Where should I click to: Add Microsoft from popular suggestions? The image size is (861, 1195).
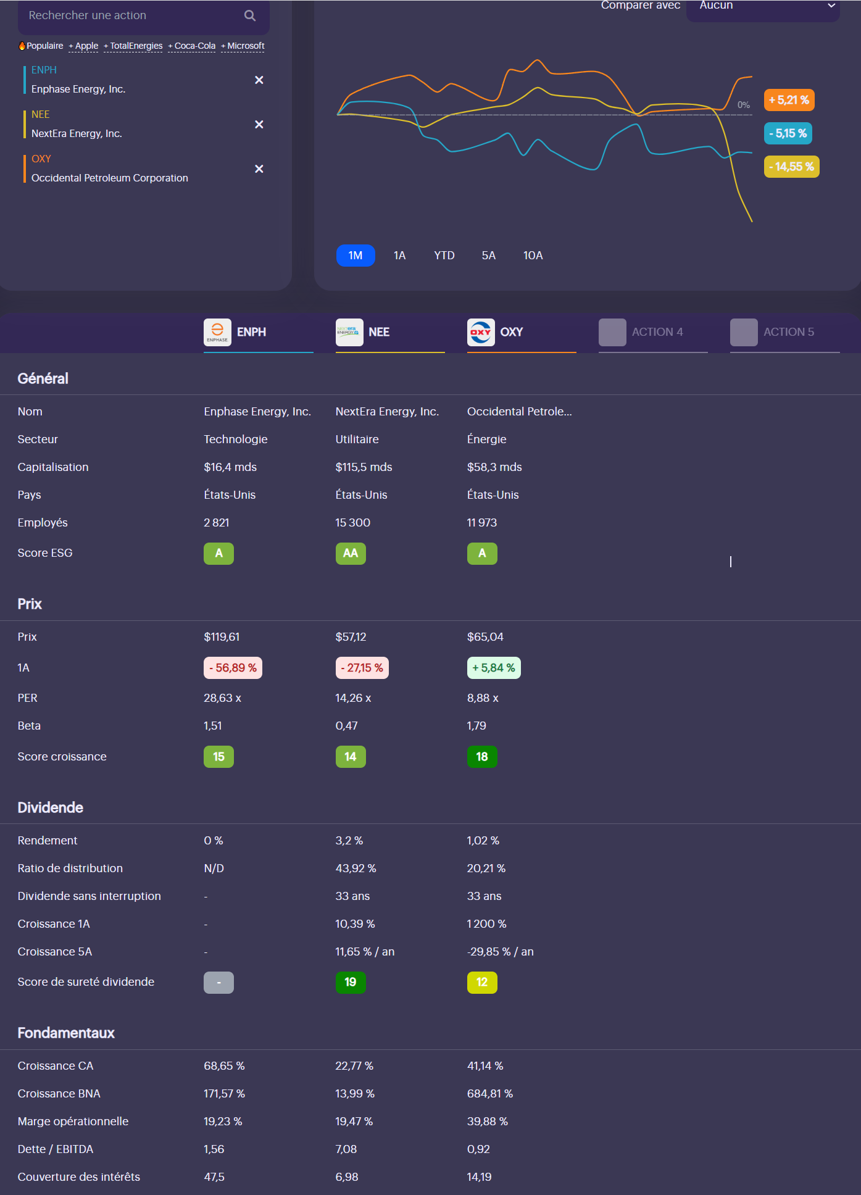click(x=243, y=46)
